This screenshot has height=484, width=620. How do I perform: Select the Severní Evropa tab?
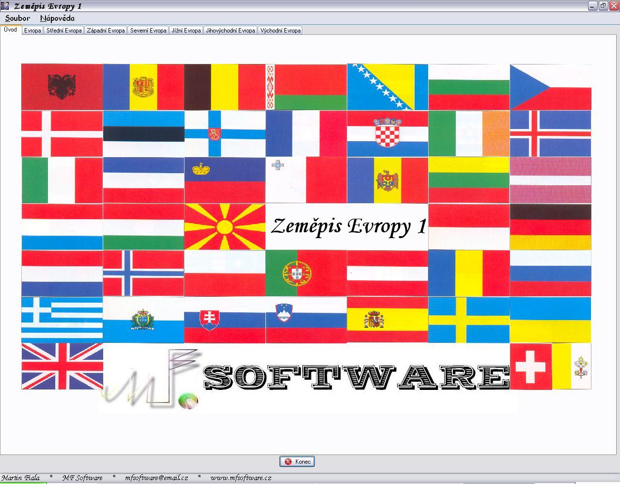point(148,31)
